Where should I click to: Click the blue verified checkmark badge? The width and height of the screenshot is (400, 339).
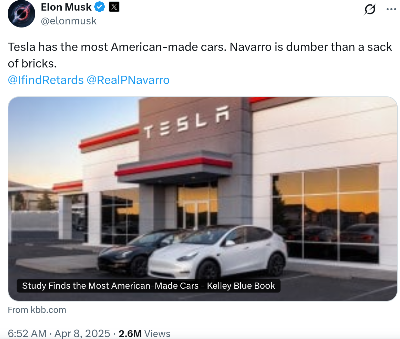(100, 7)
